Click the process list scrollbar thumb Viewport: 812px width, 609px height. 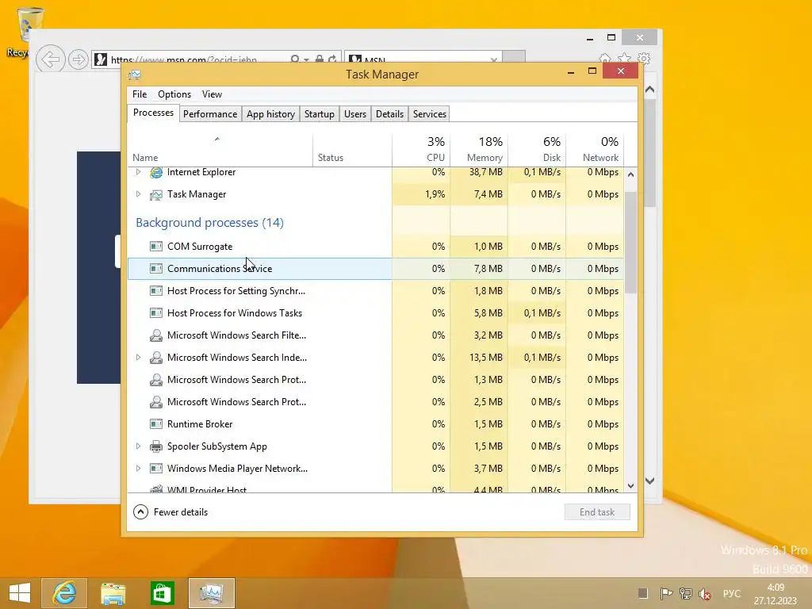point(630,243)
